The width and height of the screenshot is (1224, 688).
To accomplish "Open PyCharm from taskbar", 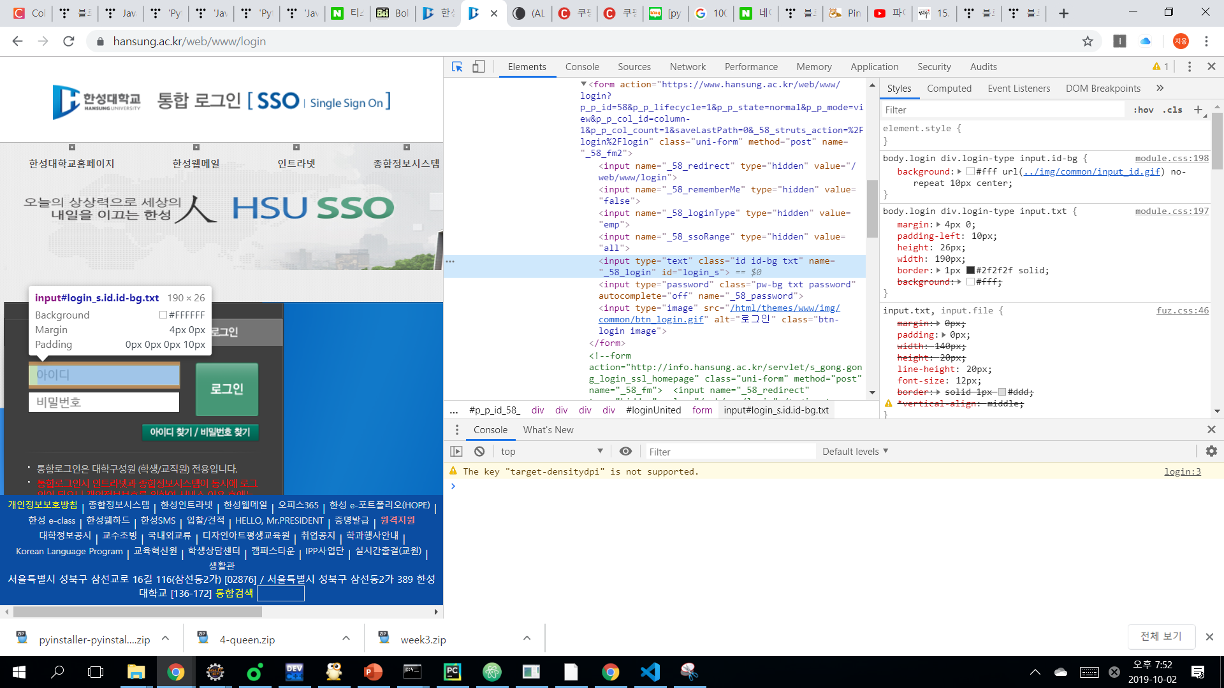I will (453, 672).
